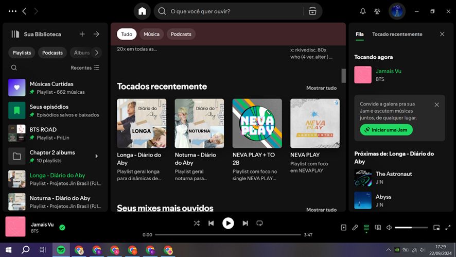This screenshot has width=456, height=257.
Task: Select the Tudo filter
Action: pyautogui.click(x=127, y=34)
